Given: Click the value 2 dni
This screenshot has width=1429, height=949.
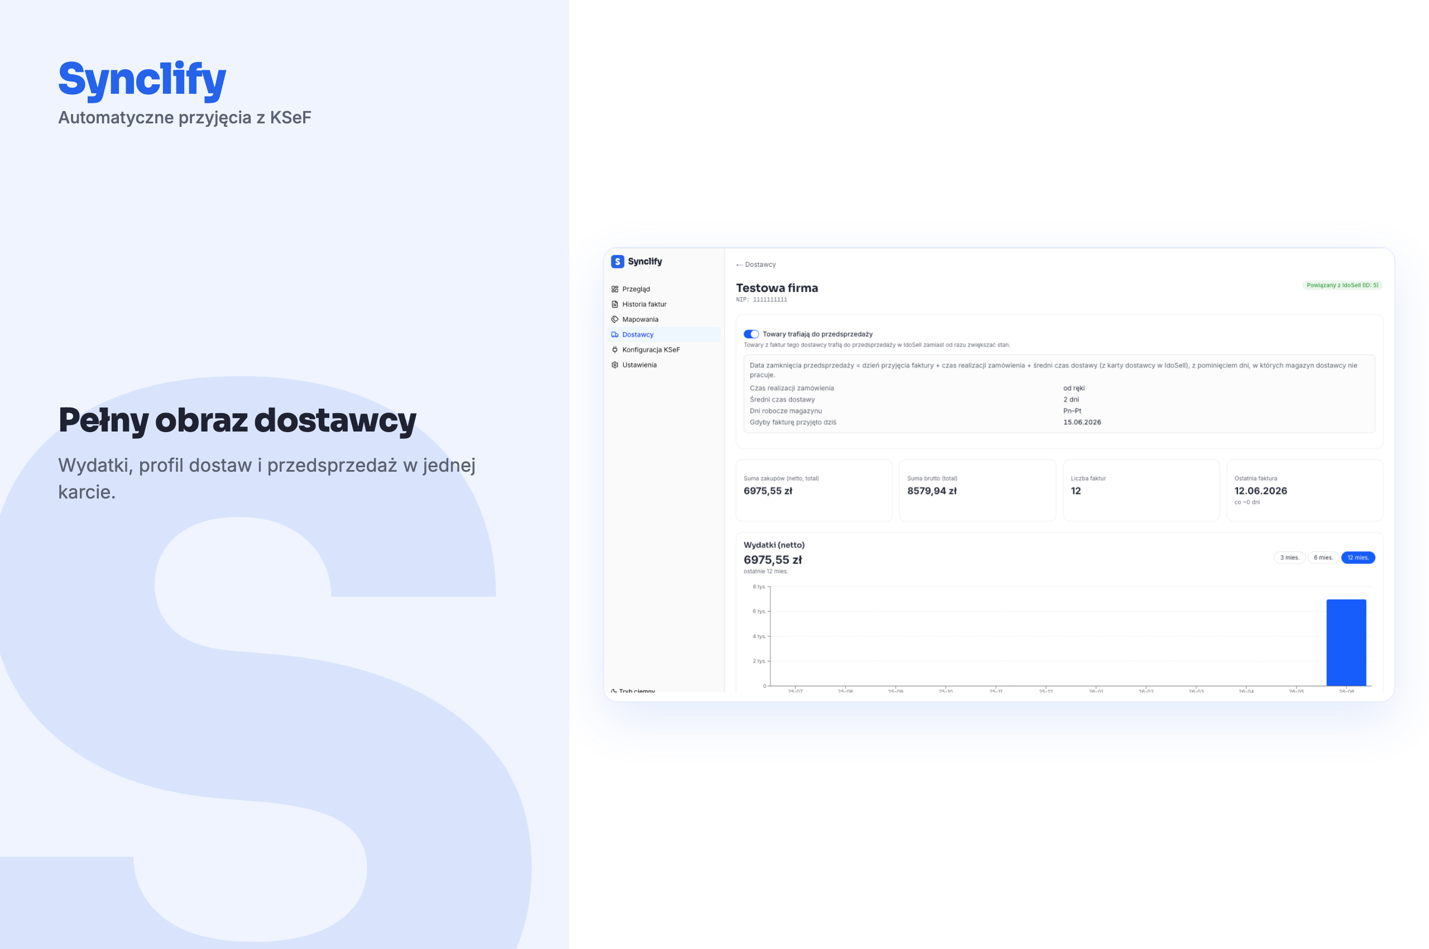Looking at the screenshot, I should (x=1071, y=400).
